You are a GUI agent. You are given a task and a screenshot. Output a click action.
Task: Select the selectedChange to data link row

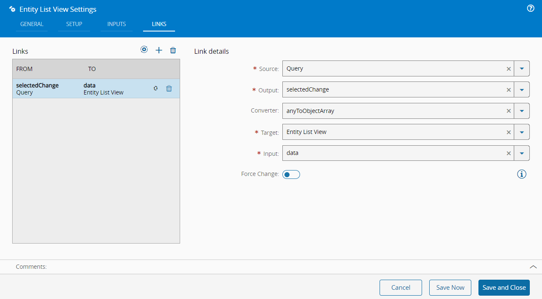pyautogui.click(x=80, y=89)
